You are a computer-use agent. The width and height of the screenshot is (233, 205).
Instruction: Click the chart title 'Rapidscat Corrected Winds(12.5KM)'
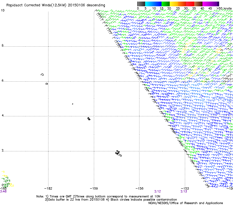click(36, 5)
